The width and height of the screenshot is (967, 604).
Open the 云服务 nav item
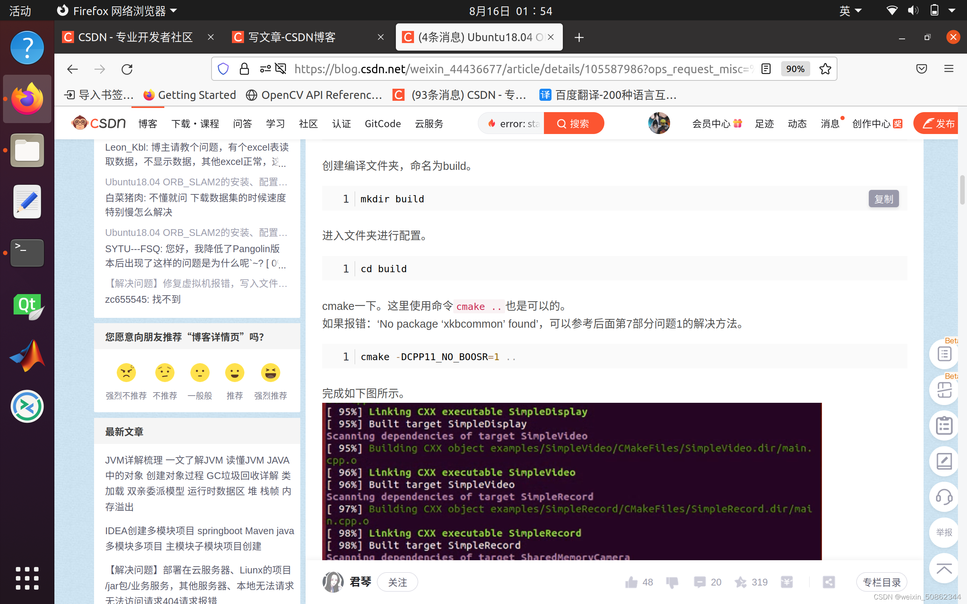tap(429, 123)
